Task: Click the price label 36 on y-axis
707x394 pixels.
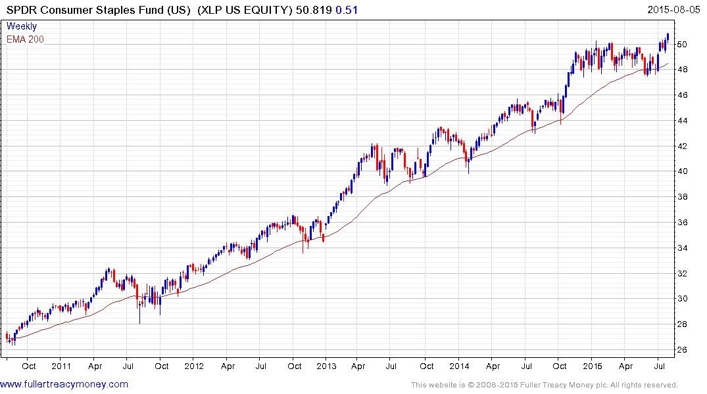Action: click(x=682, y=222)
